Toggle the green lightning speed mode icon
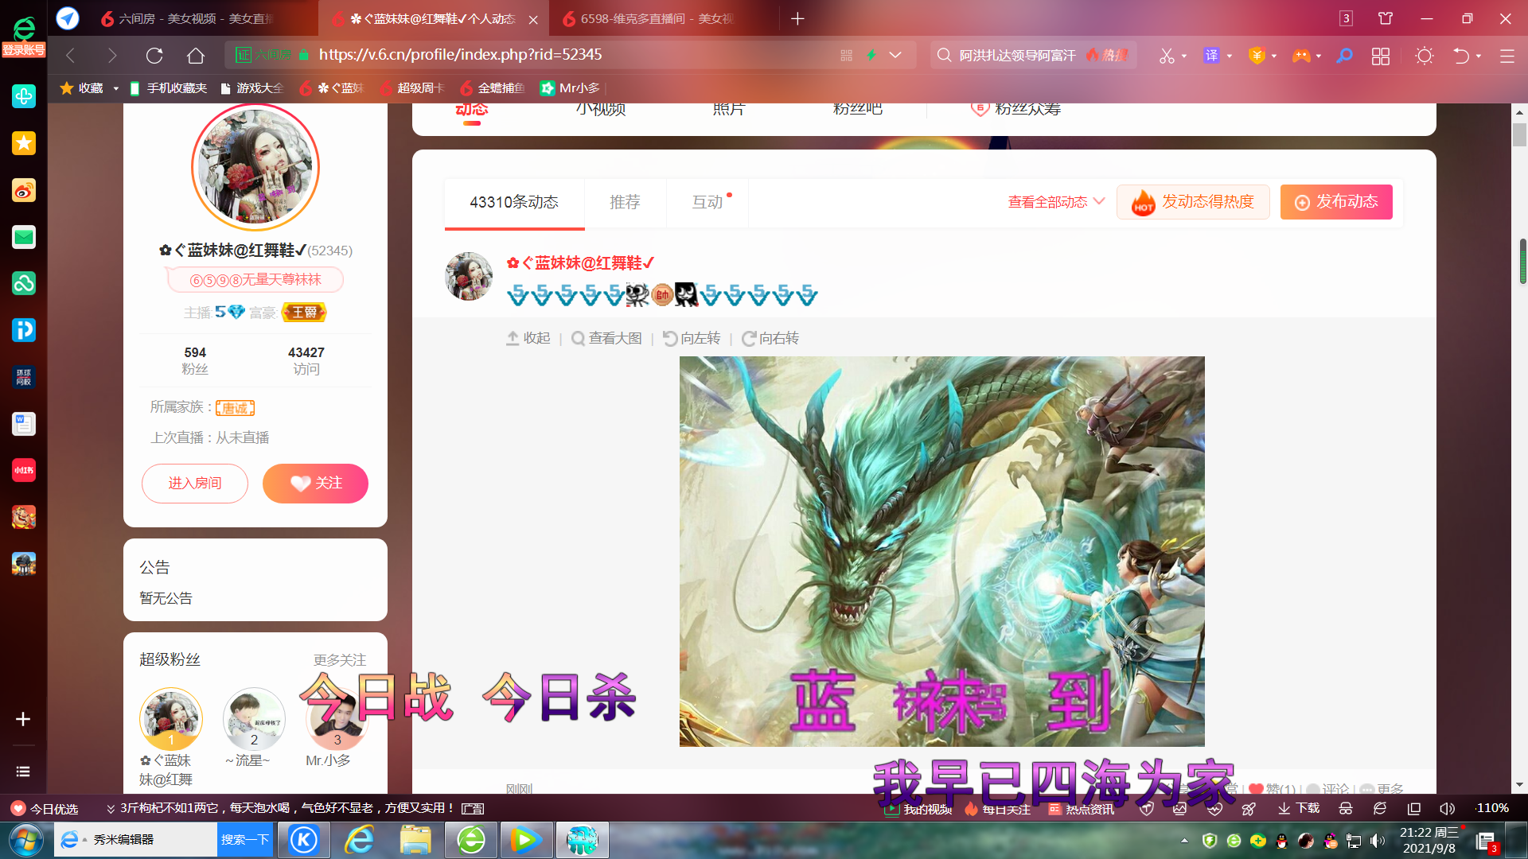 [x=871, y=56]
